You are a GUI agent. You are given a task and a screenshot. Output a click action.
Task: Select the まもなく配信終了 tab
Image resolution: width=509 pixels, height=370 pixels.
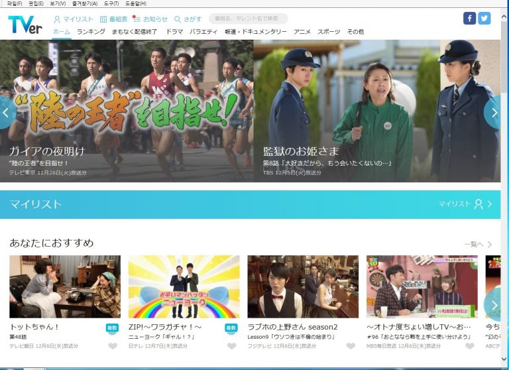(135, 32)
